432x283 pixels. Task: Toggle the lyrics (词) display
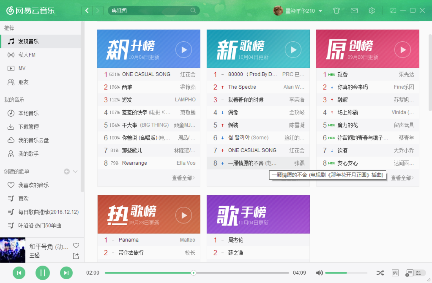pyautogui.click(x=395, y=273)
